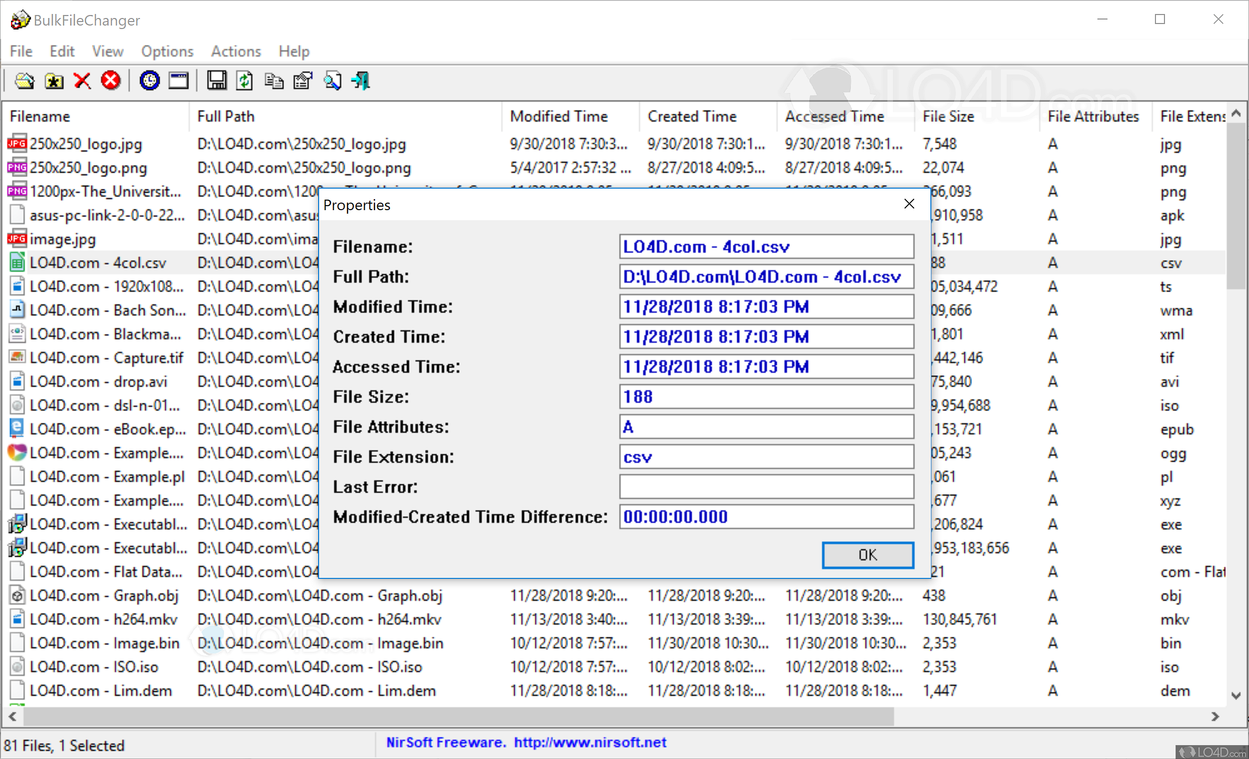Sort by the File Attributes column header
1249x759 pixels.
click(x=1097, y=116)
